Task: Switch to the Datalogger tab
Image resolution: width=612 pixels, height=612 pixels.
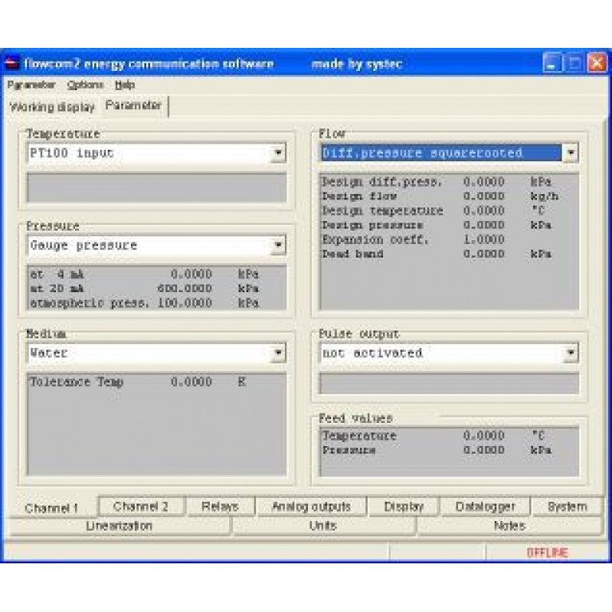Action: (x=485, y=506)
